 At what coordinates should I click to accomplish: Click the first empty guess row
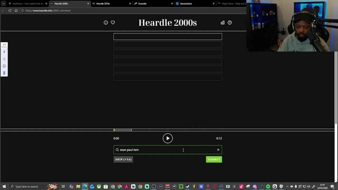(x=168, y=36)
